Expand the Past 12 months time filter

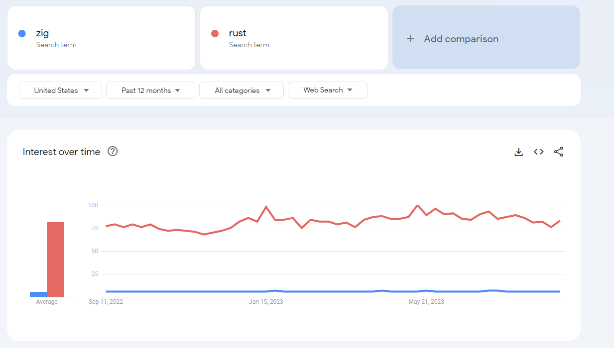click(x=150, y=90)
